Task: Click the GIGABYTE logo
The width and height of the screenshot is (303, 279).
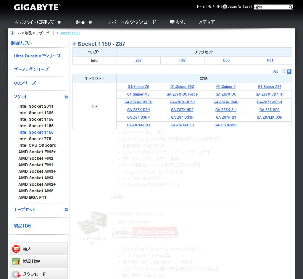Action: (38, 7)
